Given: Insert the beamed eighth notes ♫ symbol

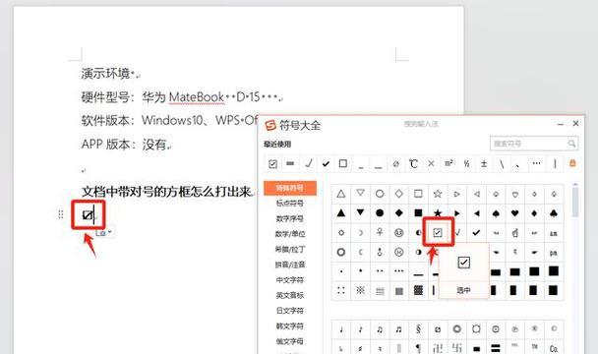Looking at the screenshot, I should 380,329.
